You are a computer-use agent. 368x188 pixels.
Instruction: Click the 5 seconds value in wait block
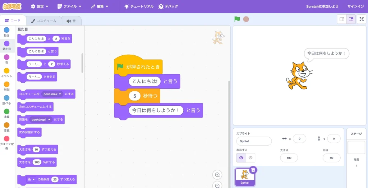(134, 96)
